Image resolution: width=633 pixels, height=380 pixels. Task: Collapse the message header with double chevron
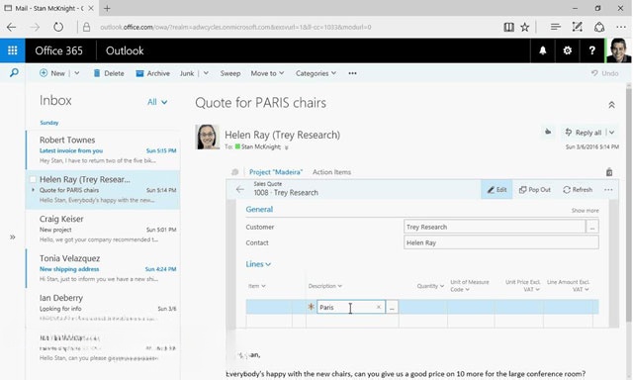tap(611, 105)
